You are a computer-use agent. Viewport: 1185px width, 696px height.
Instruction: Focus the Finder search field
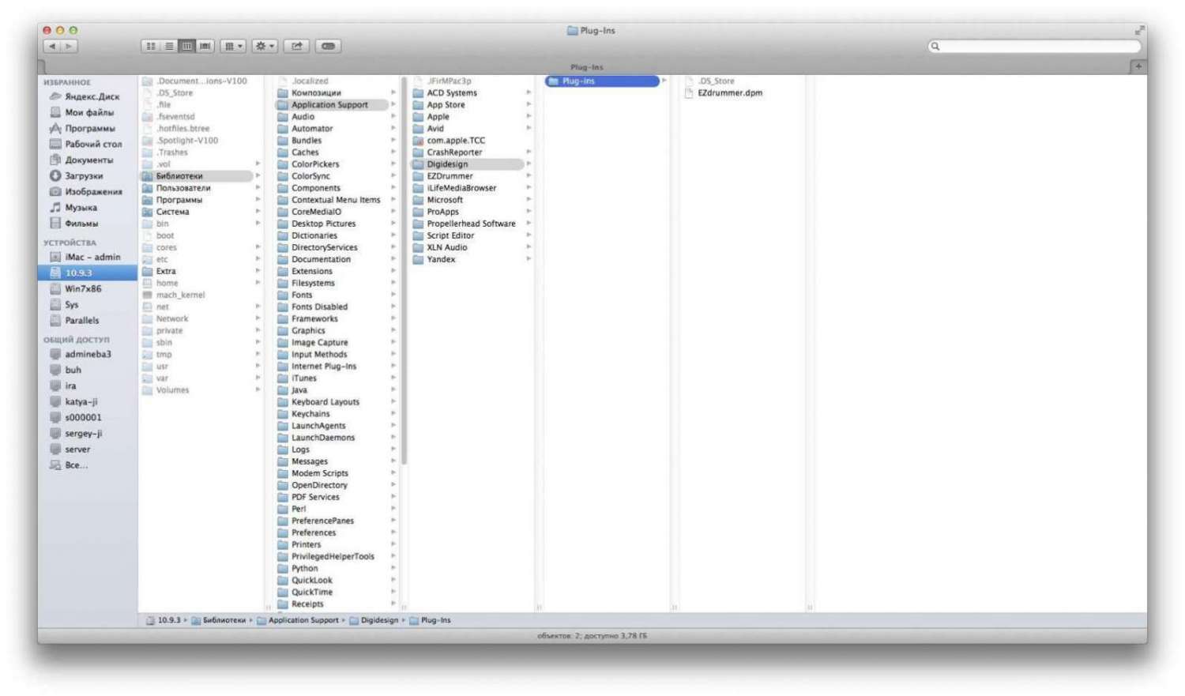click(x=1034, y=47)
